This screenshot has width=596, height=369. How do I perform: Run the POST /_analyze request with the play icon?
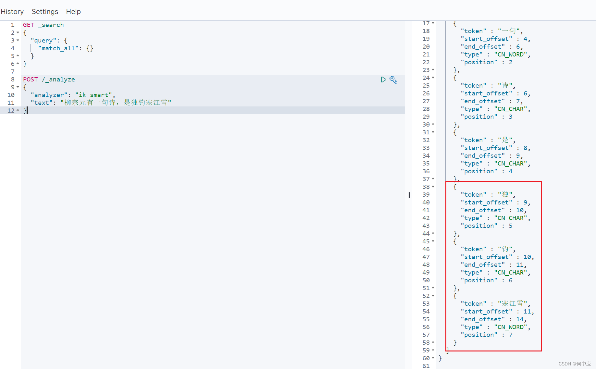point(383,80)
